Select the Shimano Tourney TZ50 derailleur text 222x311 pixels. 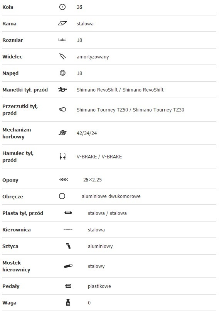(x=102, y=110)
